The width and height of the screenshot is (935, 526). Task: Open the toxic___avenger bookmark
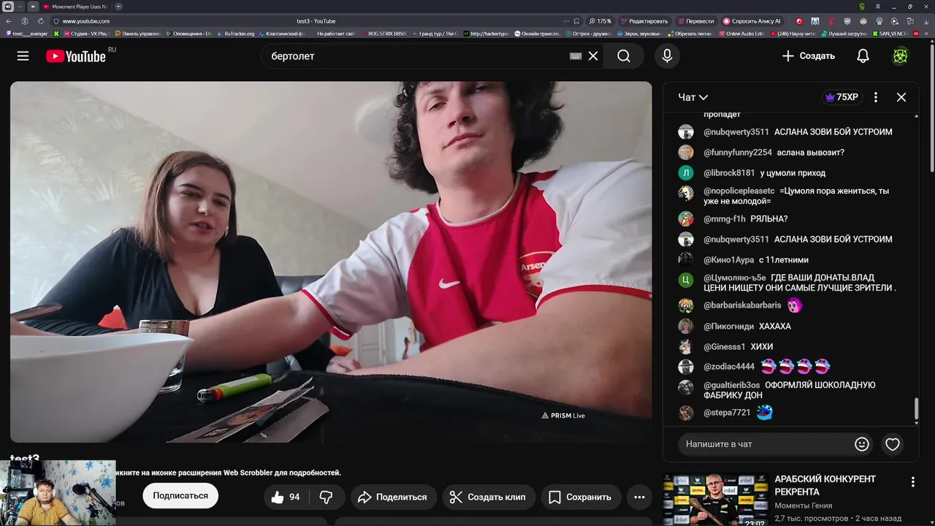26,34
